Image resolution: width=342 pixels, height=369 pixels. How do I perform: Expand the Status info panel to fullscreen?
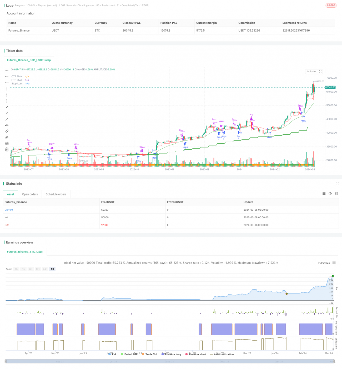[x=338, y=183]
